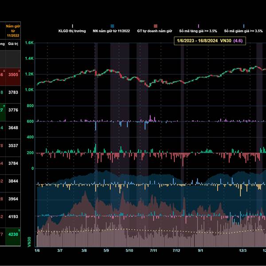Toggle the KLGD thị trường legend label

coord(72,31)
